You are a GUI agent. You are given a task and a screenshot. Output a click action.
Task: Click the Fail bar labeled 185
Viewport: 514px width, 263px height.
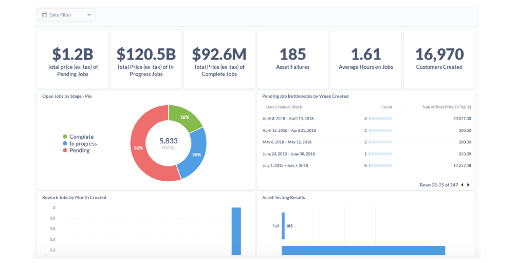[x=283, y=226]
